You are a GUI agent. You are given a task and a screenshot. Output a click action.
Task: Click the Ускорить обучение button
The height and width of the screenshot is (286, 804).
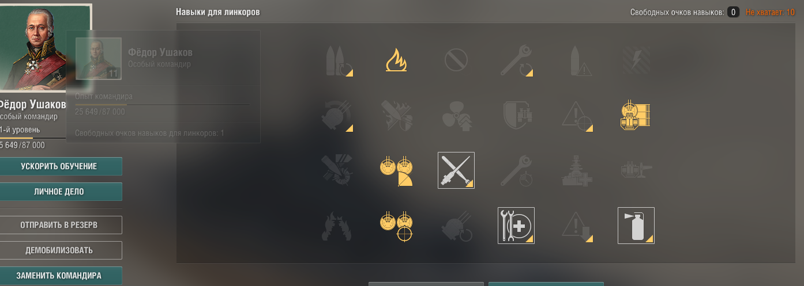59,166
